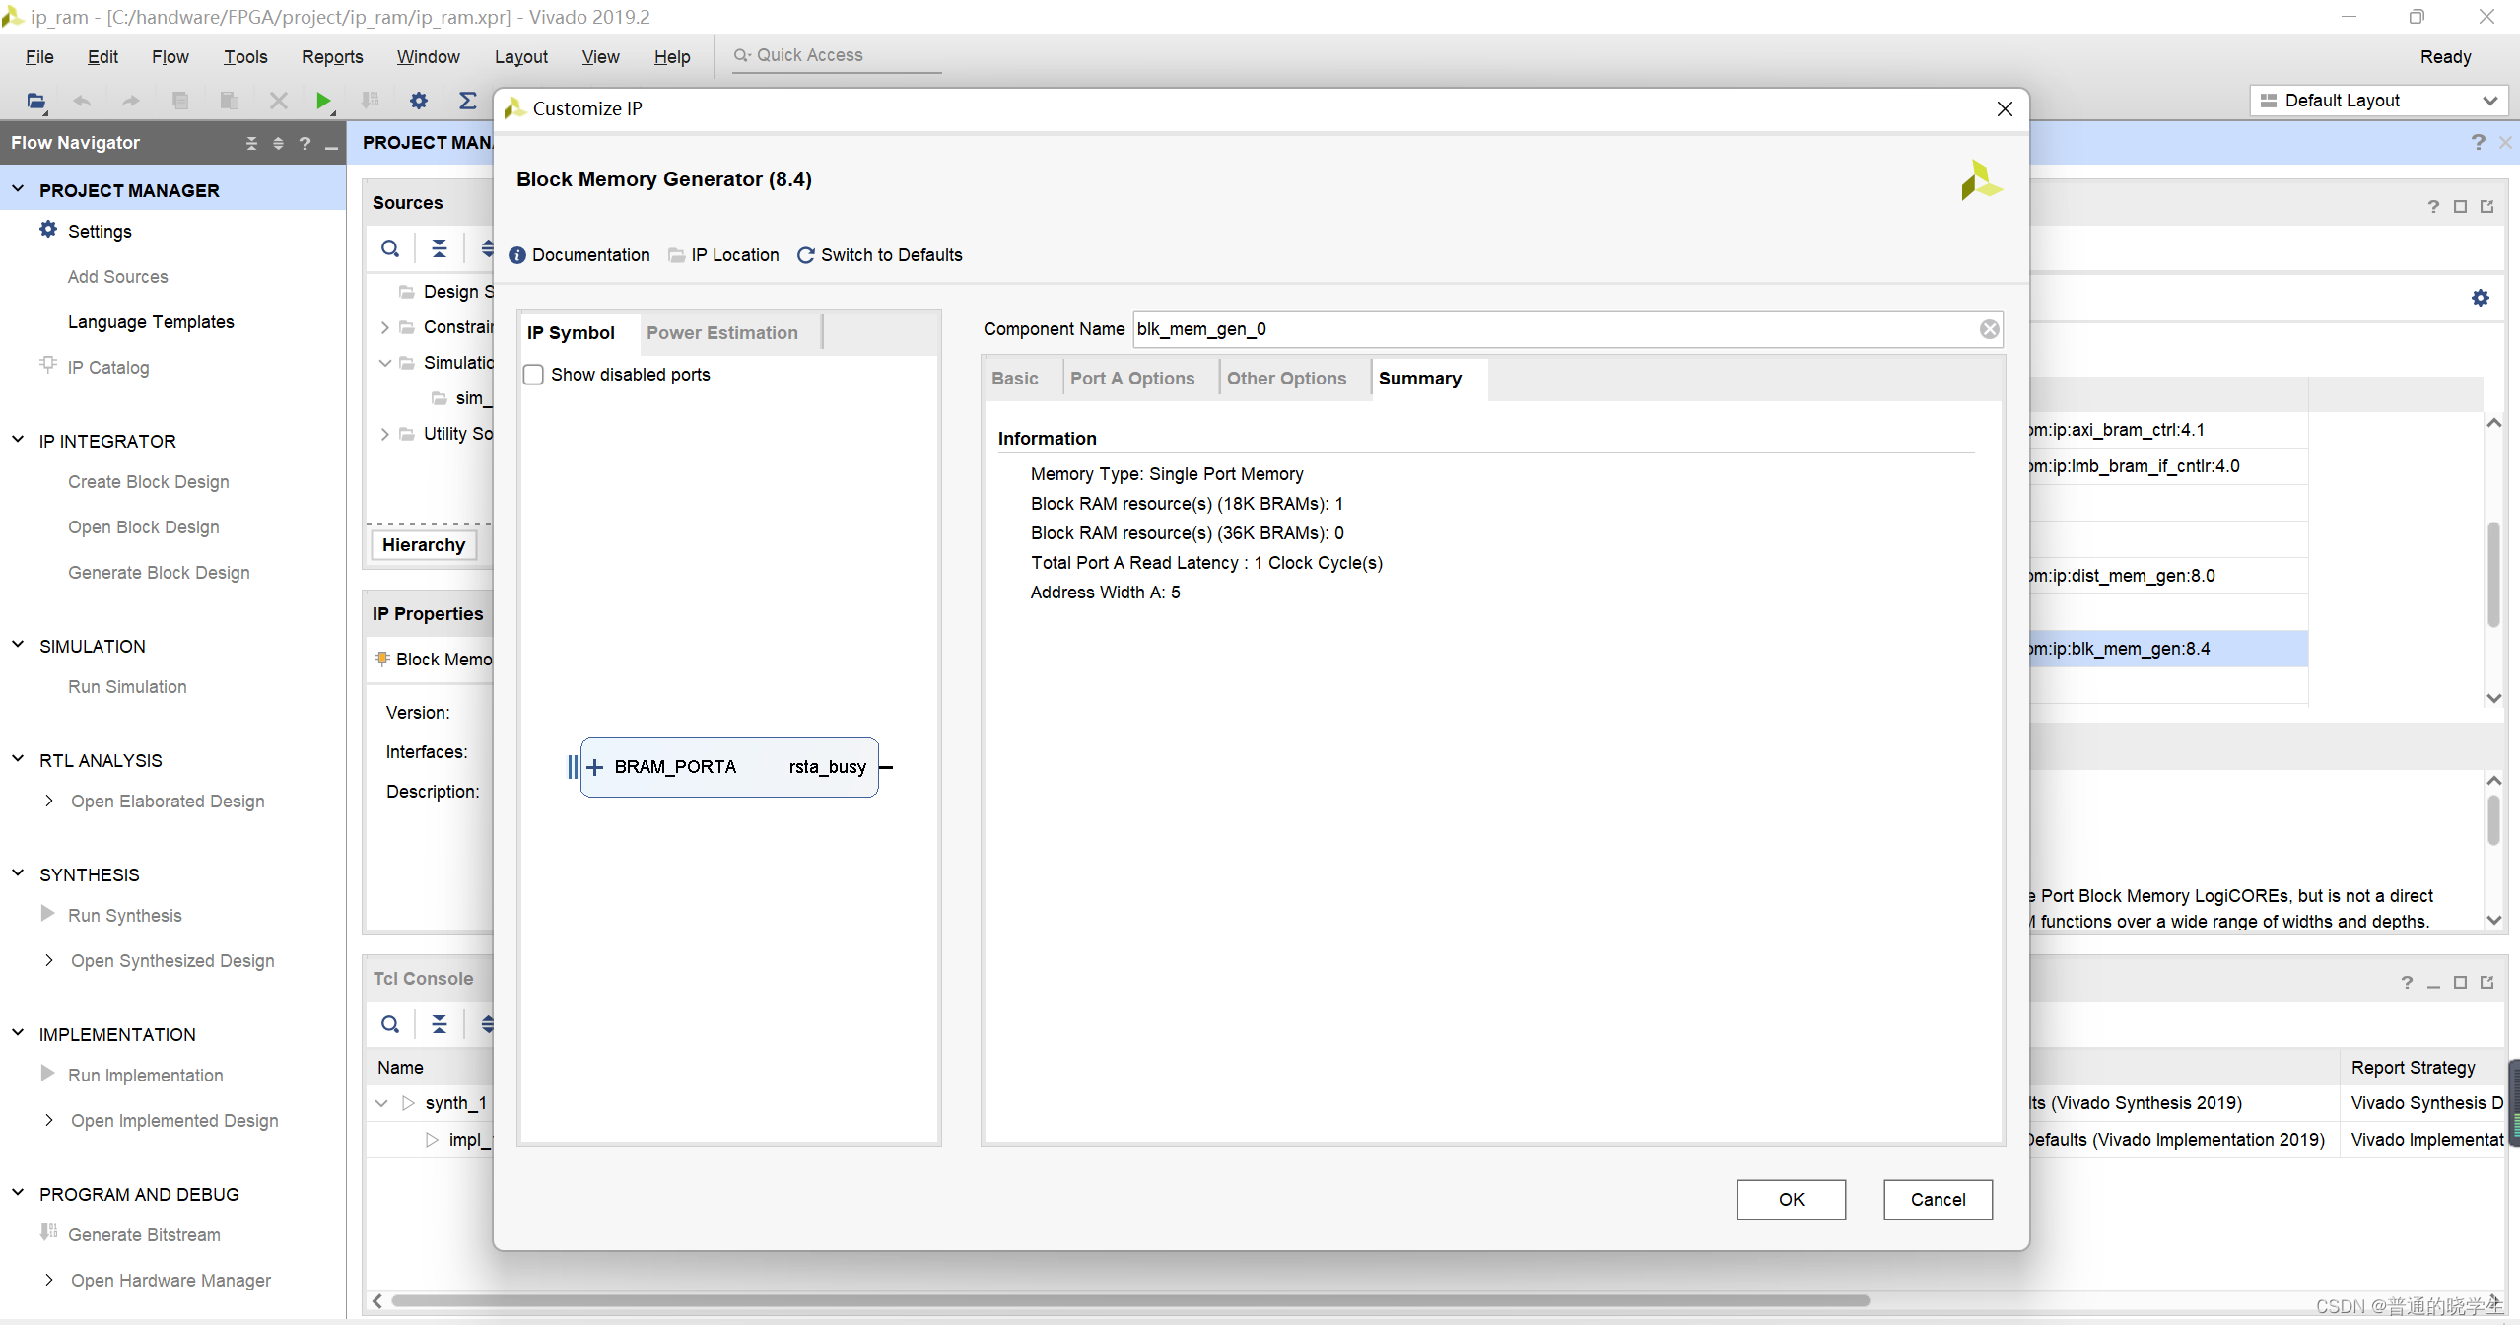Image resolution: width=2520 pixels, height=1325 pixels.
Task: Collapse the IP INTEGRATOR section
Action: pyautogui.click(x=18, y=441)
